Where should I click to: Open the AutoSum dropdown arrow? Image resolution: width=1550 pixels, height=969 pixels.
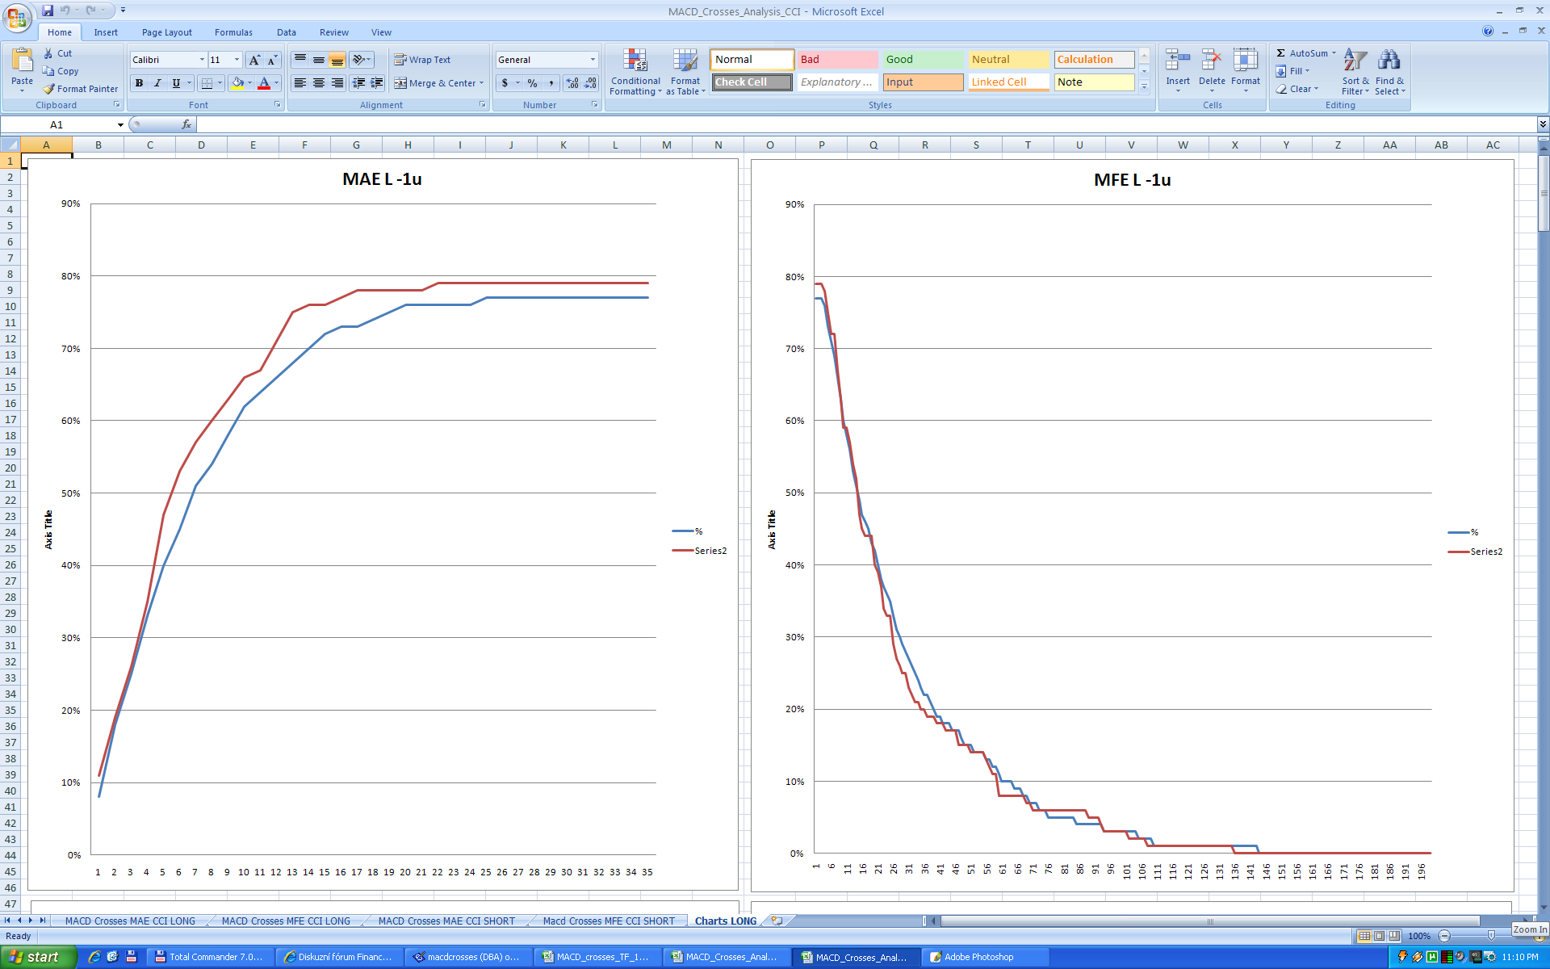point(1334,53)
